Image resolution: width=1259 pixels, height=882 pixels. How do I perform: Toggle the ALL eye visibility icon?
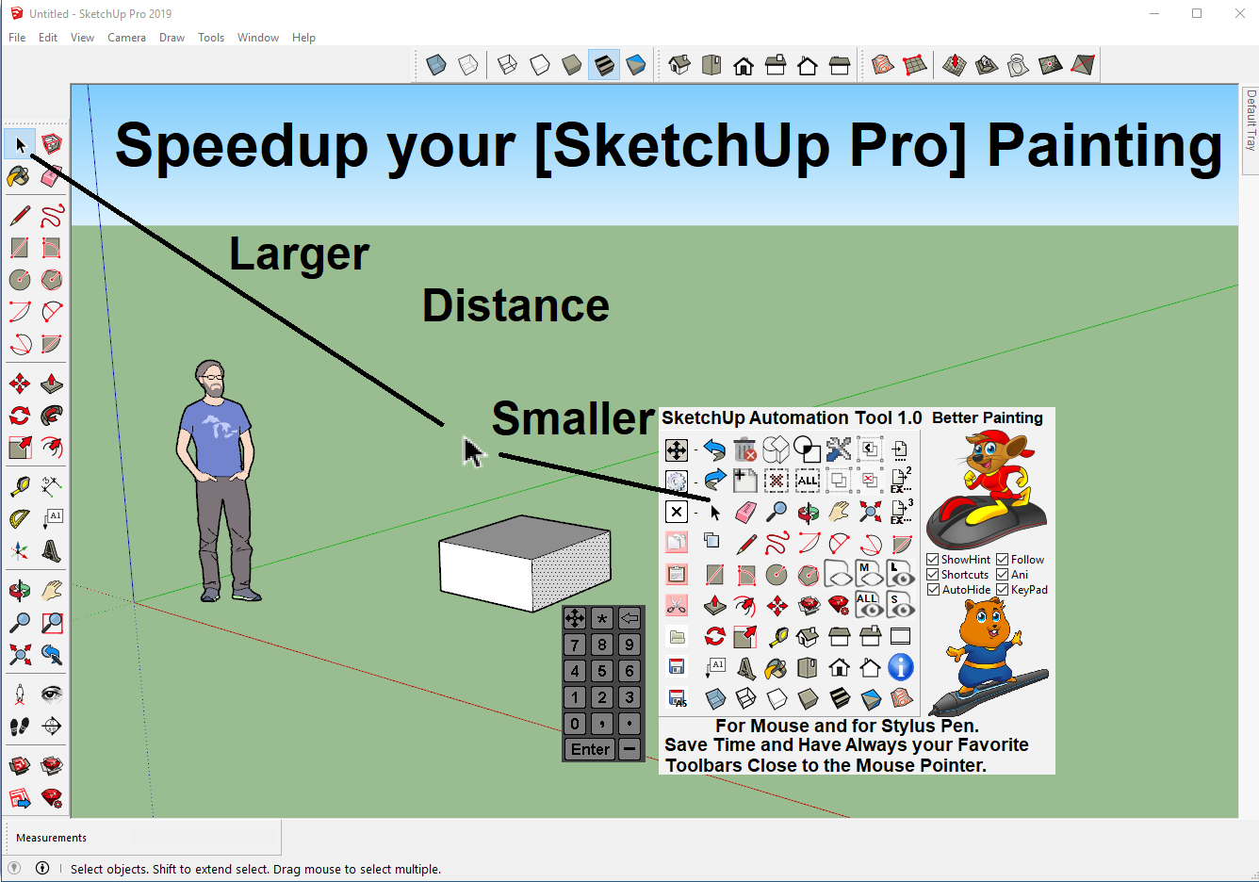(x=869, y=605)
